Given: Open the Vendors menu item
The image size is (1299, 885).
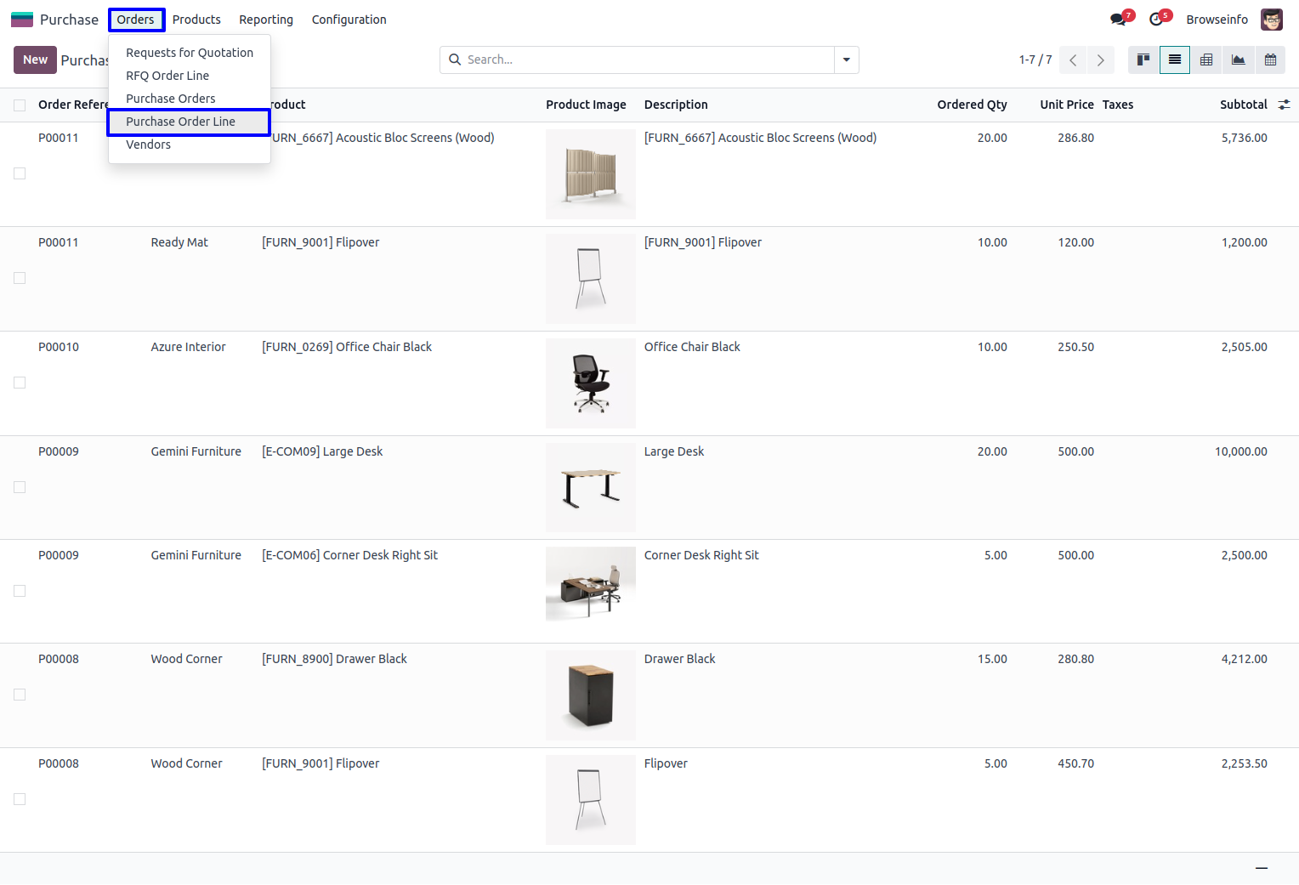Looking at the screenshot, I should [x=149, y=145].
